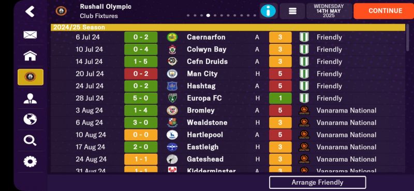Go back with the left arrow icon

pyautogui.click(x=30, y=11)
